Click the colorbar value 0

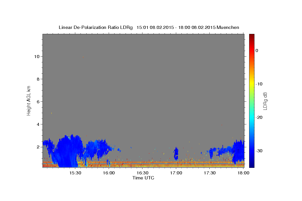coord(257,51)
